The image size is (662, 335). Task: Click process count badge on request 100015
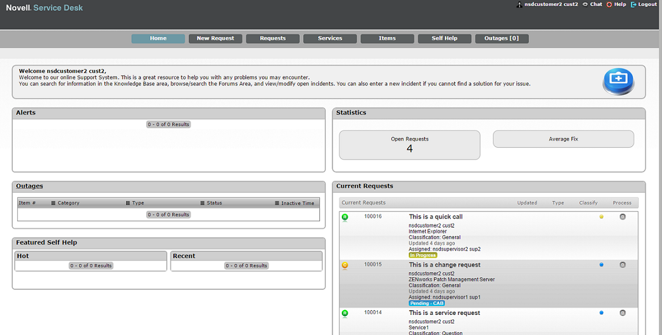coord(622,265)
